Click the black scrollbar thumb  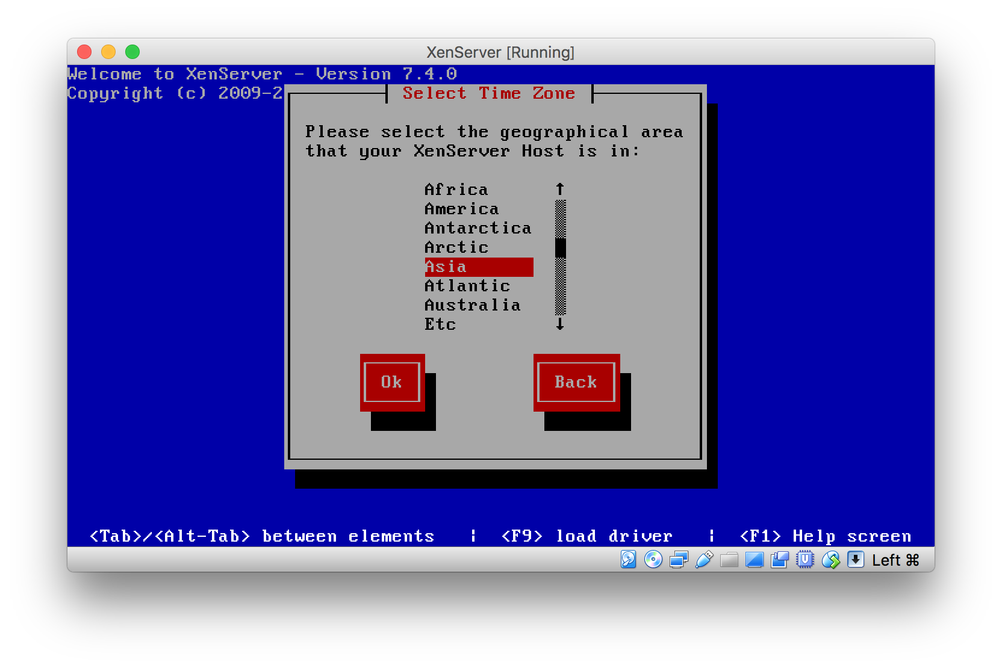click(560, 247)
